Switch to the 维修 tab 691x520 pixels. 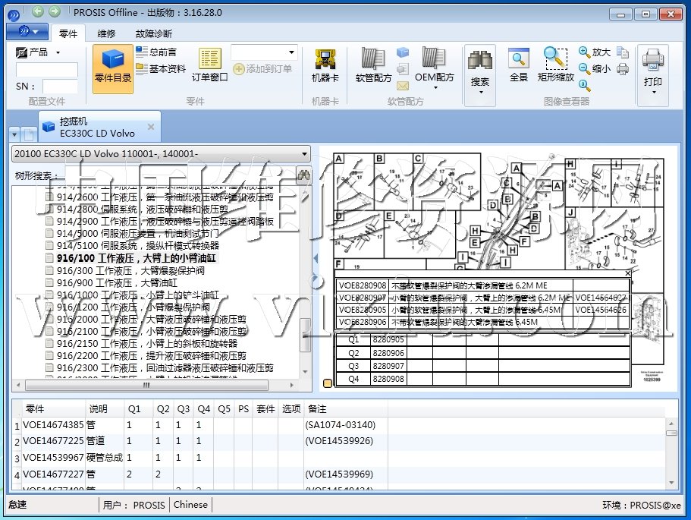(107, 33)
